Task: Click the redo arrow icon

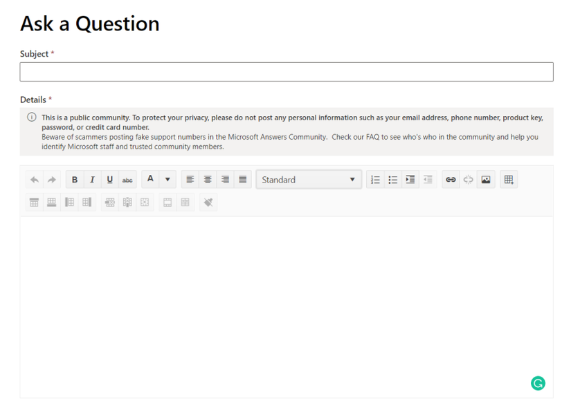Action: coord(52,179)
